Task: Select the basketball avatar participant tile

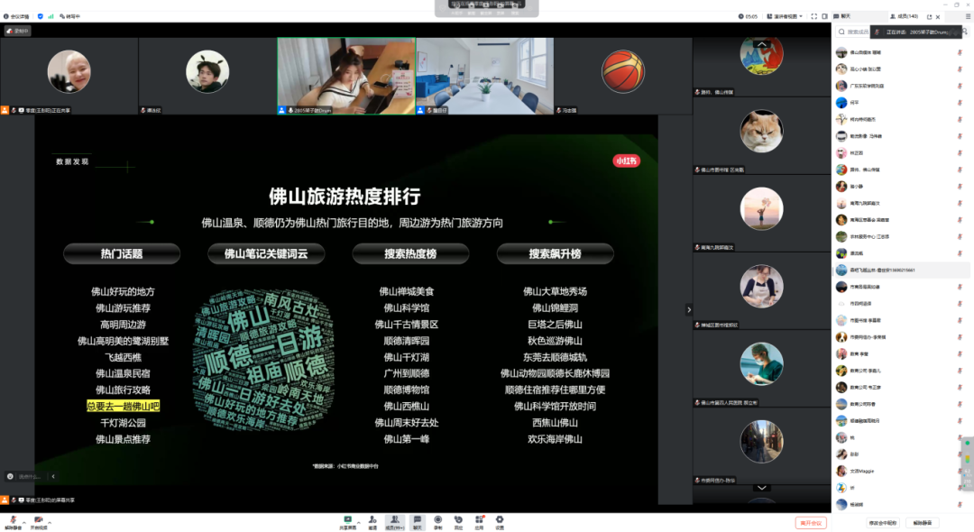Action: click(623, 76)
